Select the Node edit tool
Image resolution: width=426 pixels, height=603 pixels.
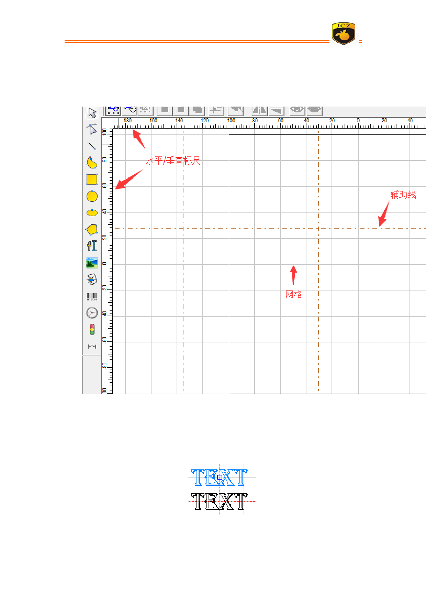[92, 129]
